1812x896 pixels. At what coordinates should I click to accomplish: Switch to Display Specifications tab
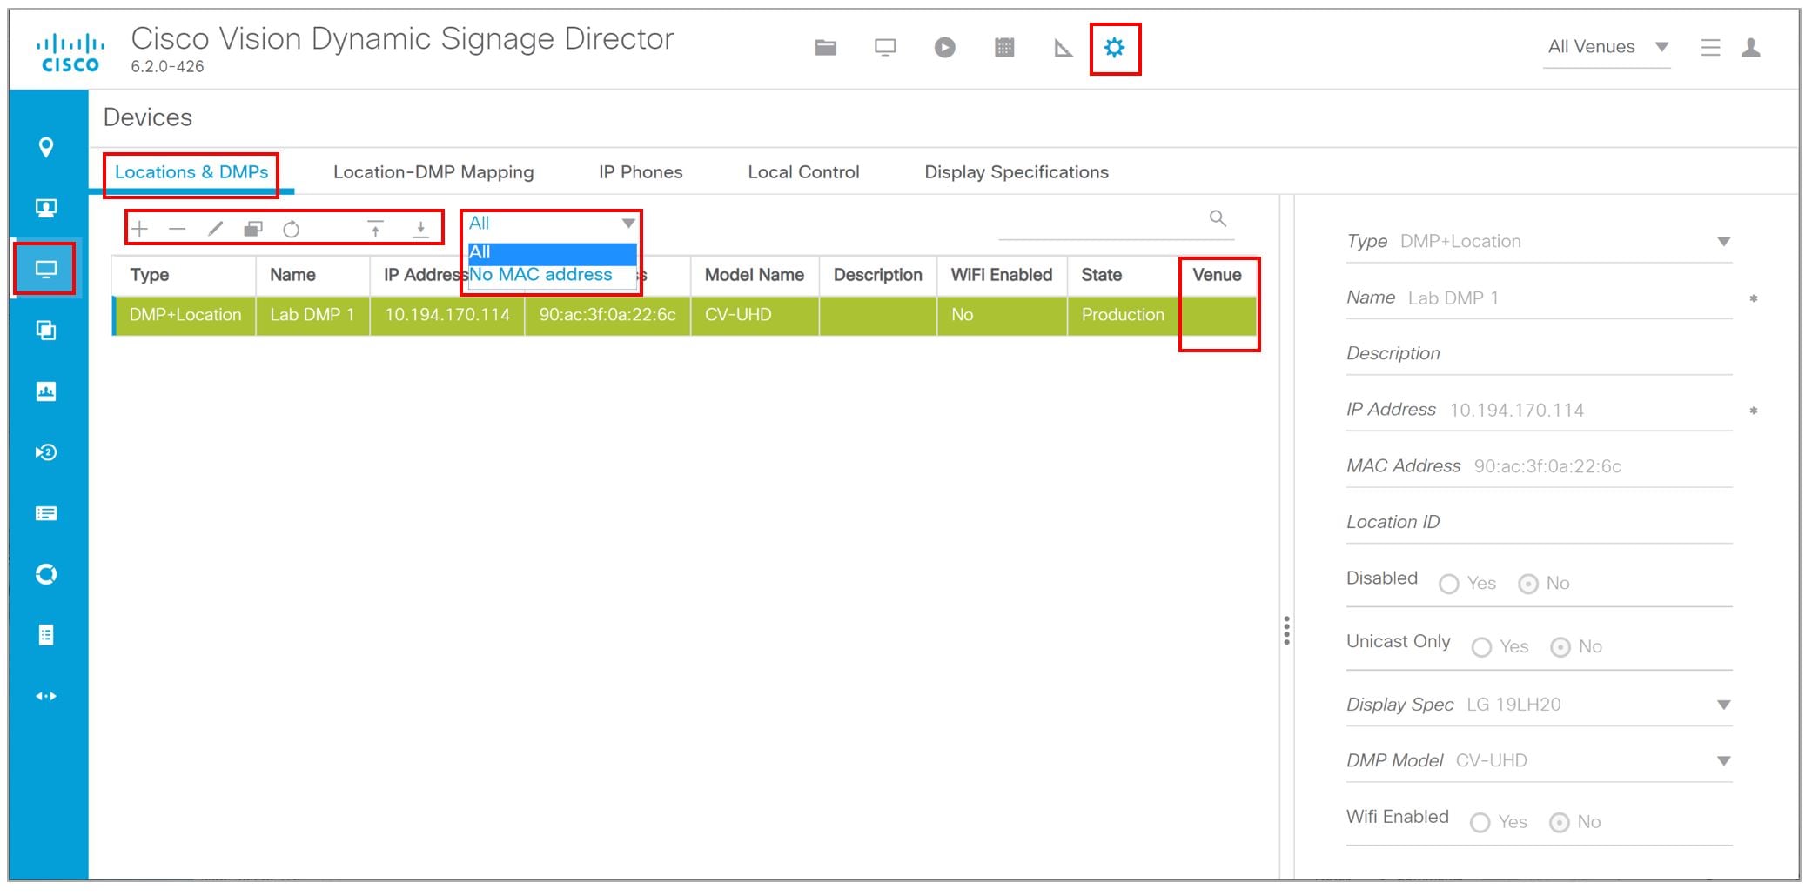pyautogui.click(x=1017, y=172)
